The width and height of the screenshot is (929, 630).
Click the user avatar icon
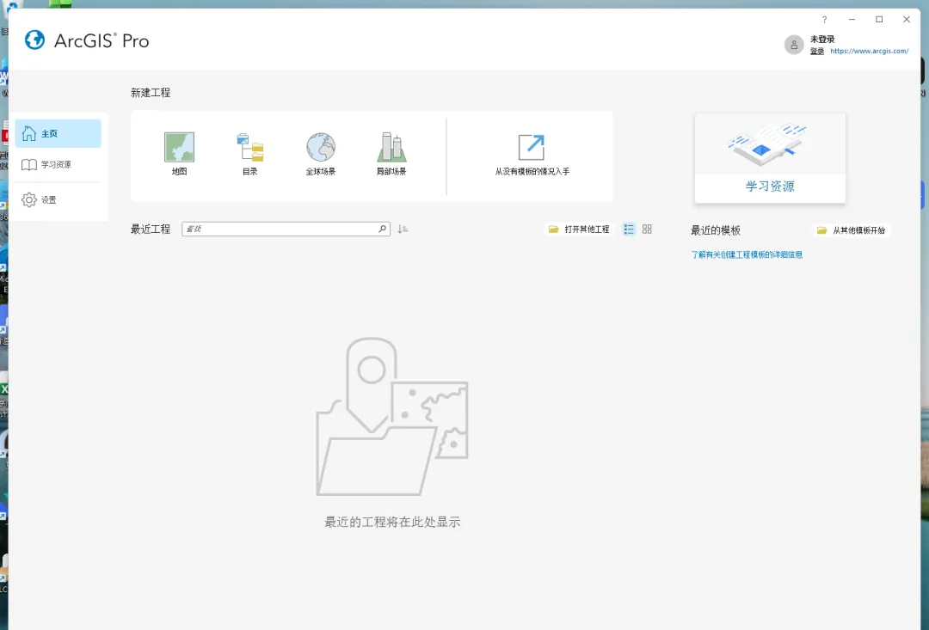click(794, 45)
